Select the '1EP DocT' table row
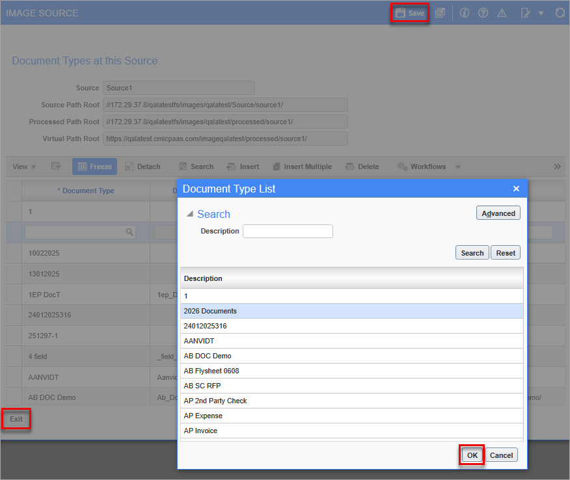This screenshot has height=480, width=570. coord(92,295)
